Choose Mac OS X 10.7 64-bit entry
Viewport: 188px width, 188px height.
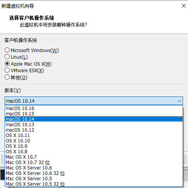point(94,157)
